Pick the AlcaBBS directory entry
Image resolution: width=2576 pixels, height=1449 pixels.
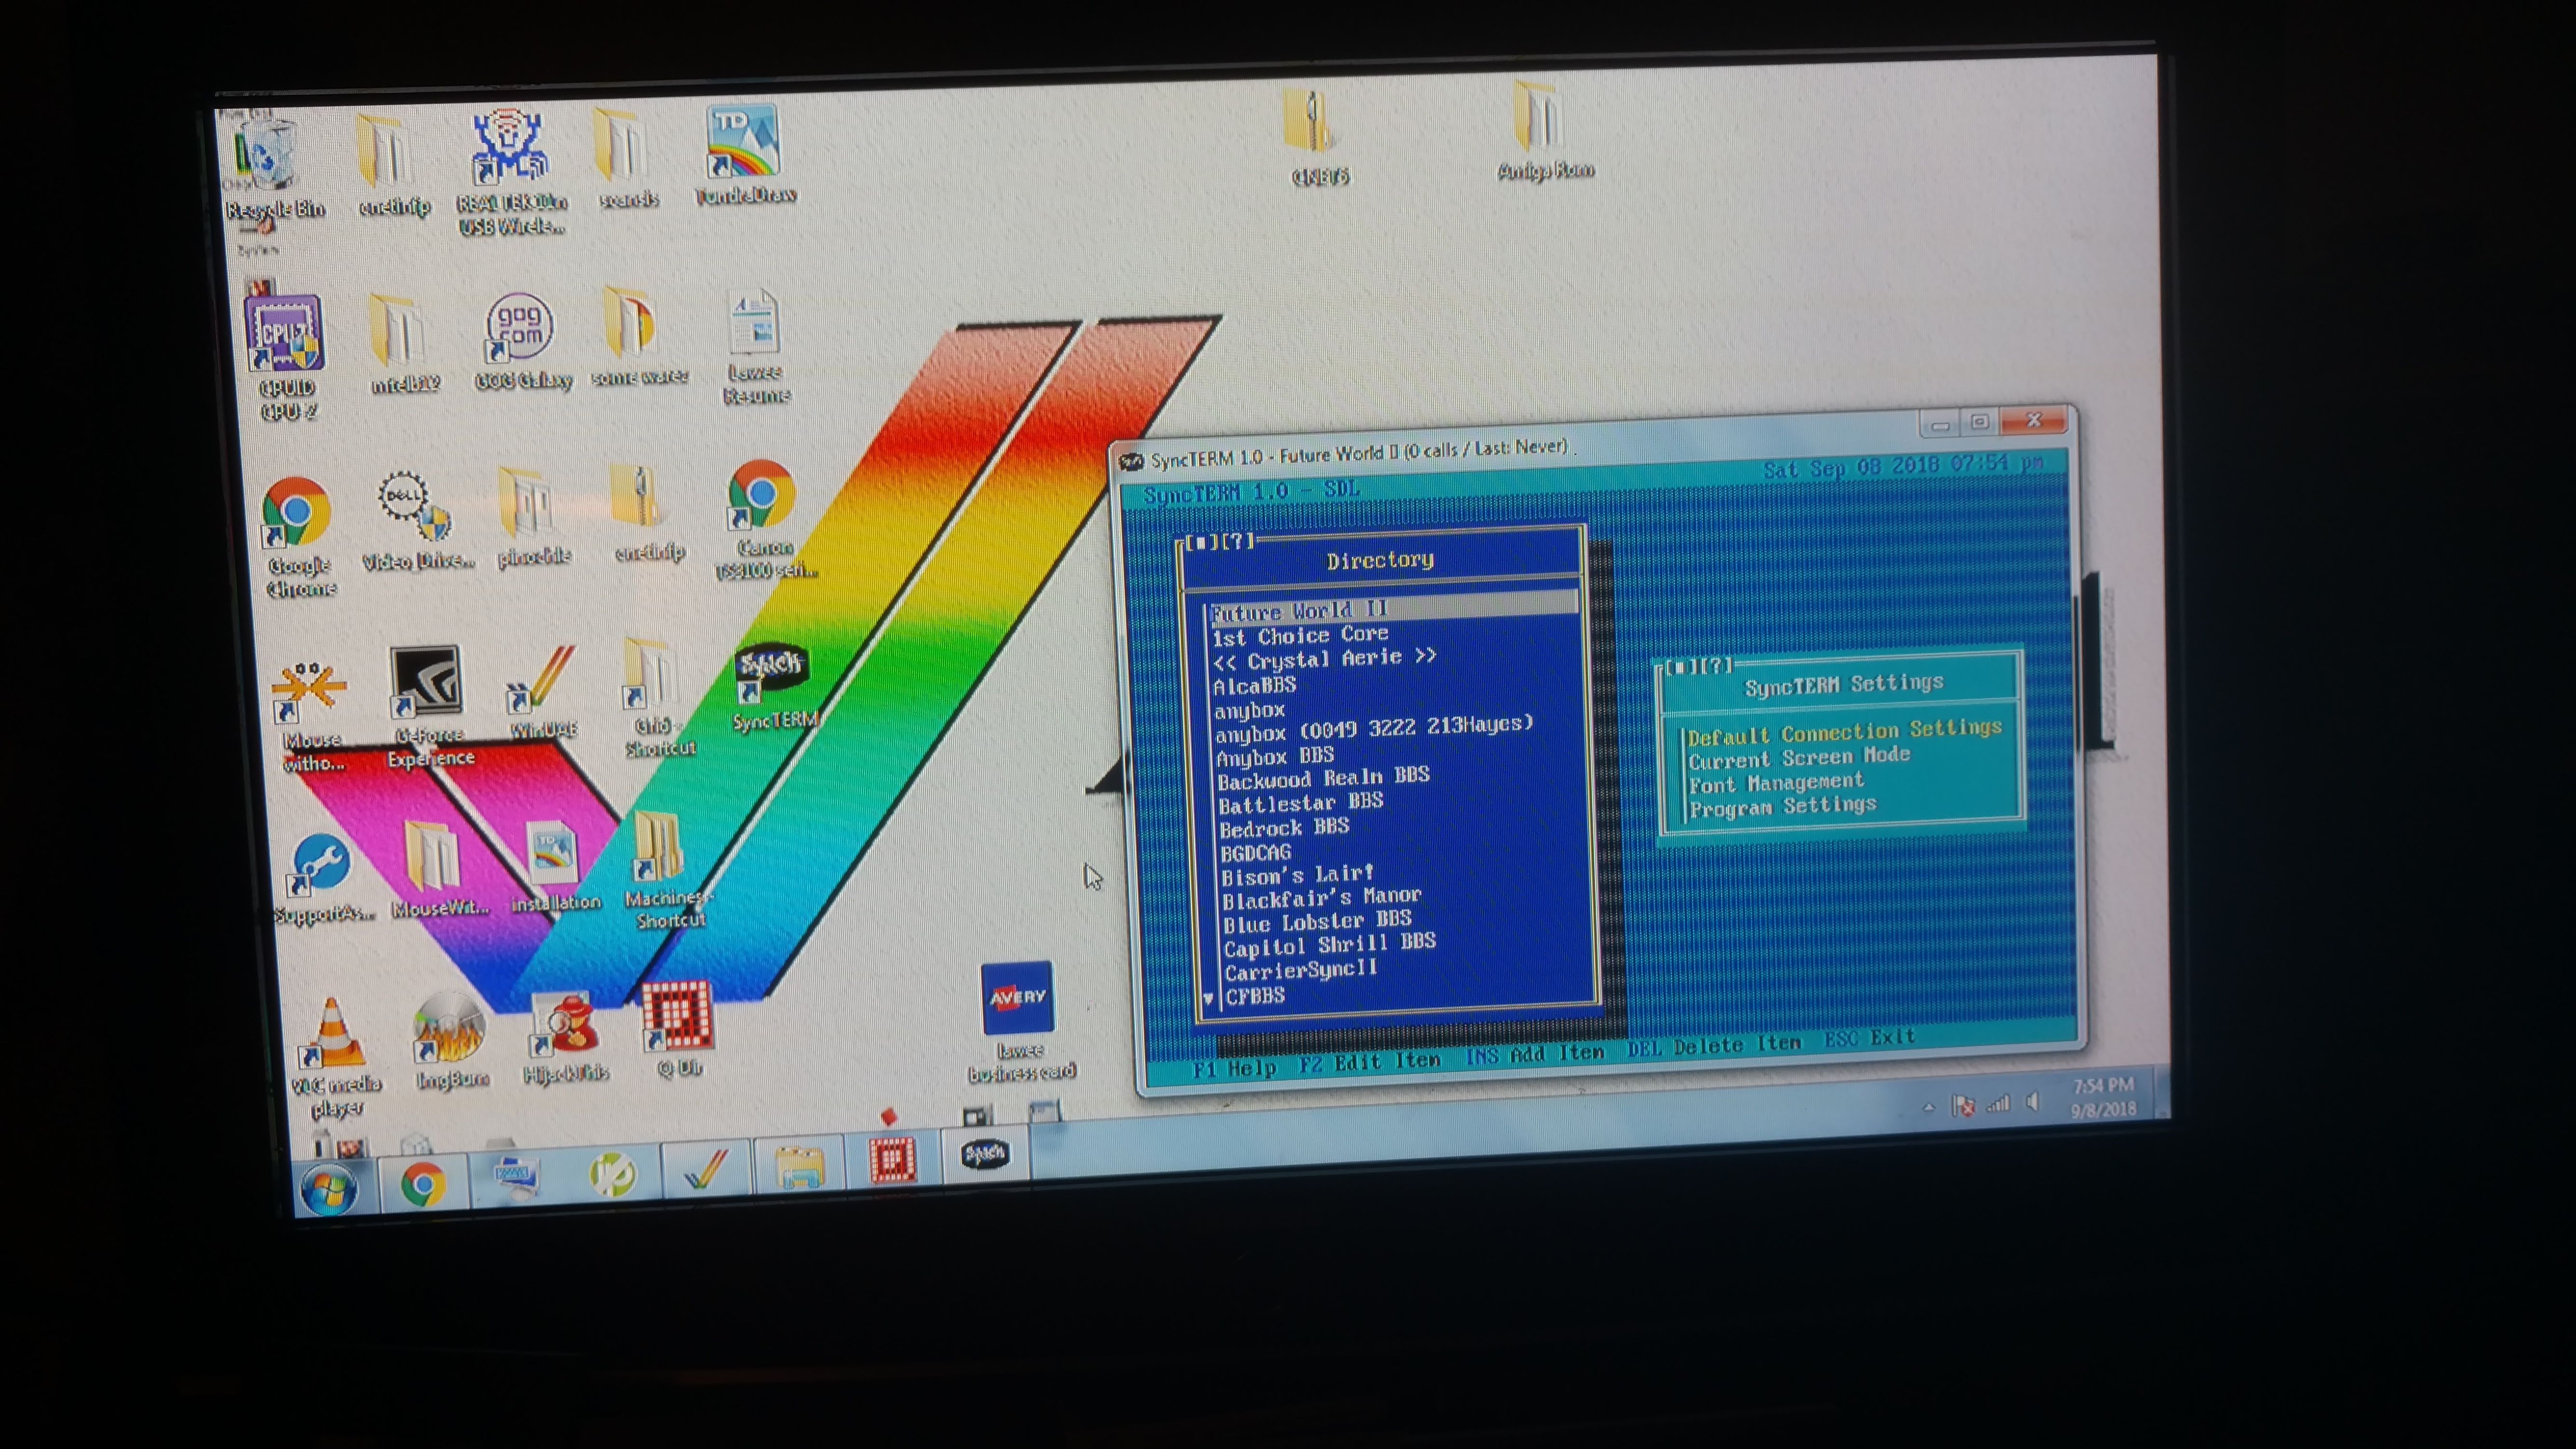pyautogui.click(x=1254, y=685)
